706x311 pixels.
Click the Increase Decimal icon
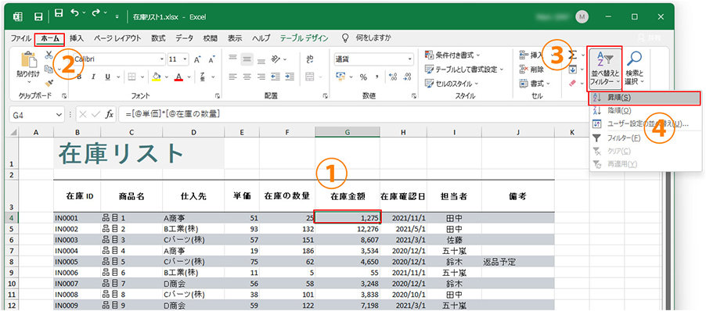393,77
